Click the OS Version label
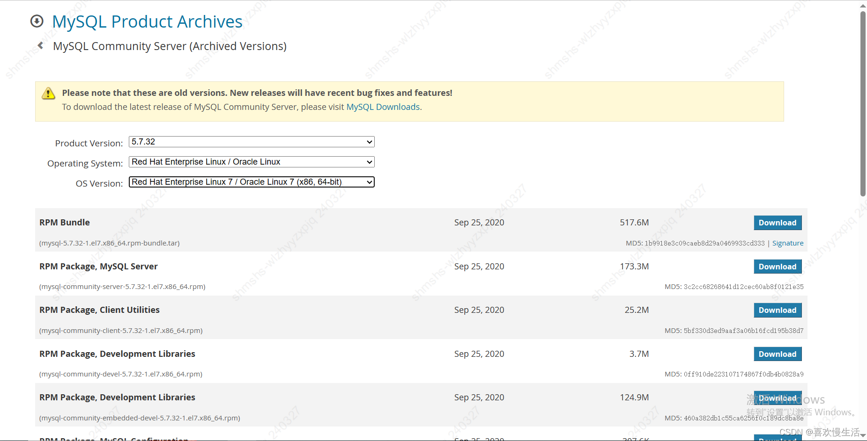Image resolution: width=867 pixels, height=441 pixels. pyautogui.click(x=99, y=183)
